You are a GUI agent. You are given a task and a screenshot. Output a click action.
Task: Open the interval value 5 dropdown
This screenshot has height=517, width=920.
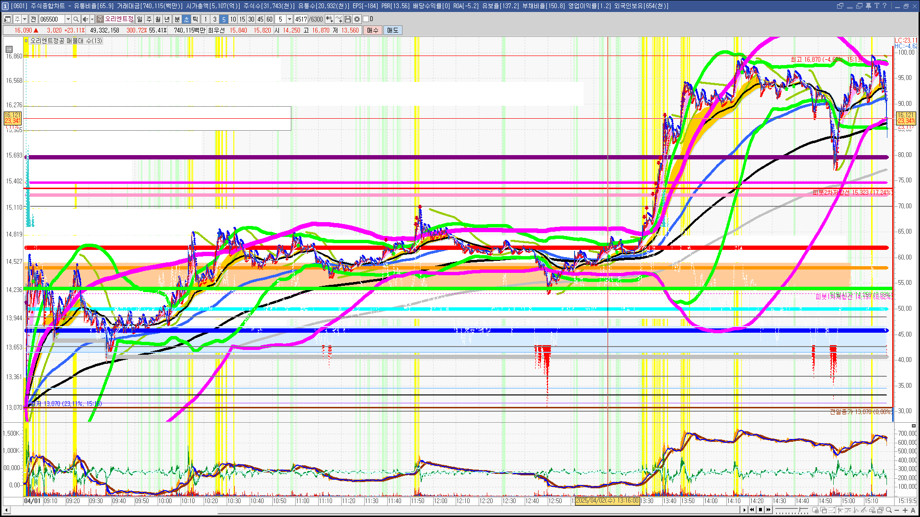[289, 19]
